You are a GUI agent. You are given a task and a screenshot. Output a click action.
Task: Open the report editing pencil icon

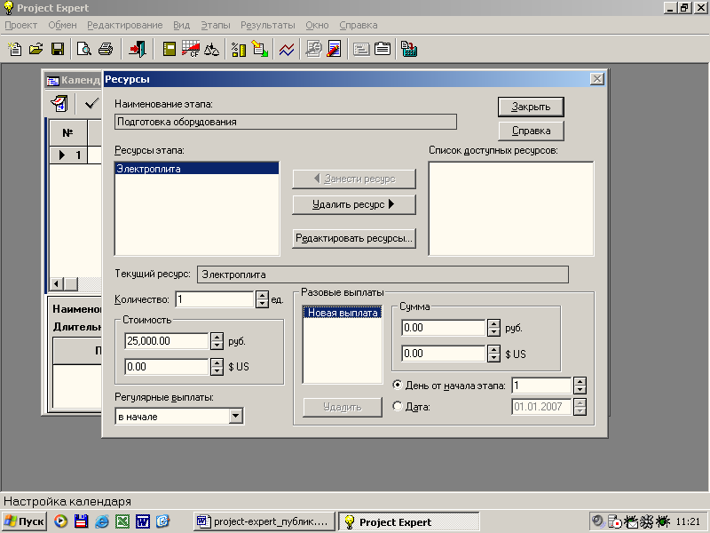(335, 49)
